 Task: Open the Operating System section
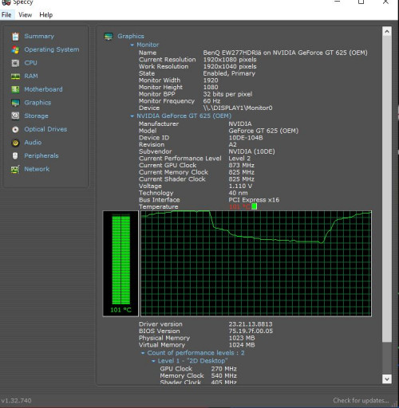[52, 49]
